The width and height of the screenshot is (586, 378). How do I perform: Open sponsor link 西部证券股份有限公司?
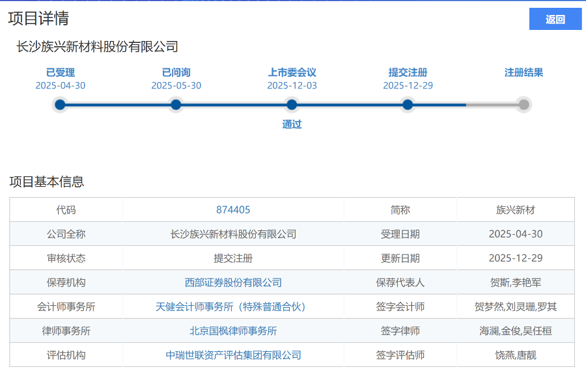click(233, 282)
